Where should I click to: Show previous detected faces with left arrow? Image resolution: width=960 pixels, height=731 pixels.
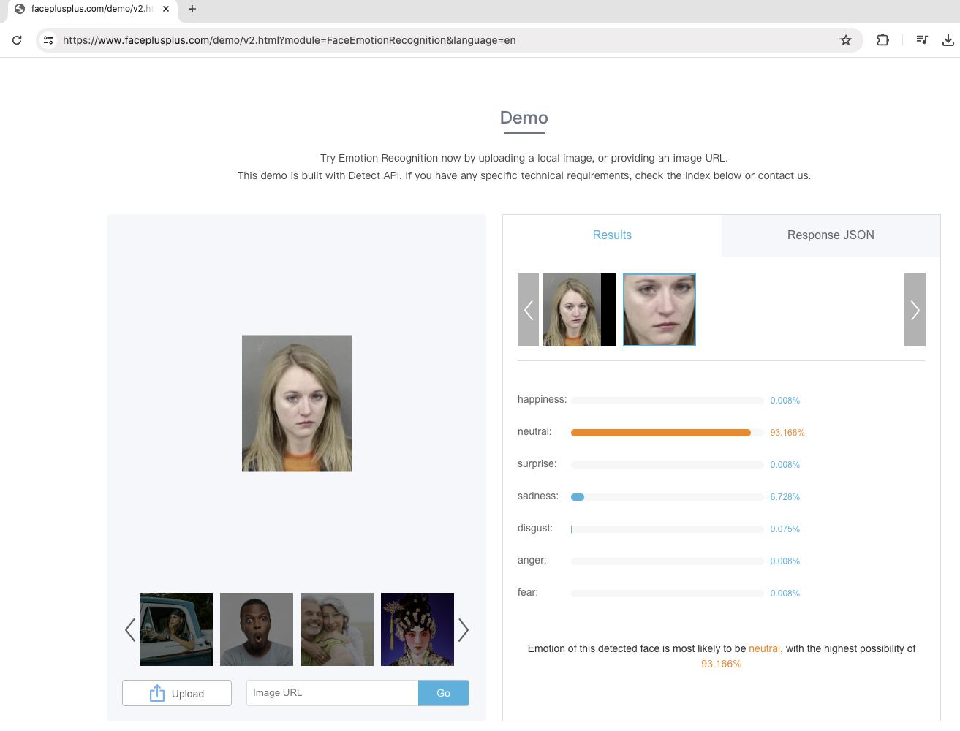(x=528, y=310)
